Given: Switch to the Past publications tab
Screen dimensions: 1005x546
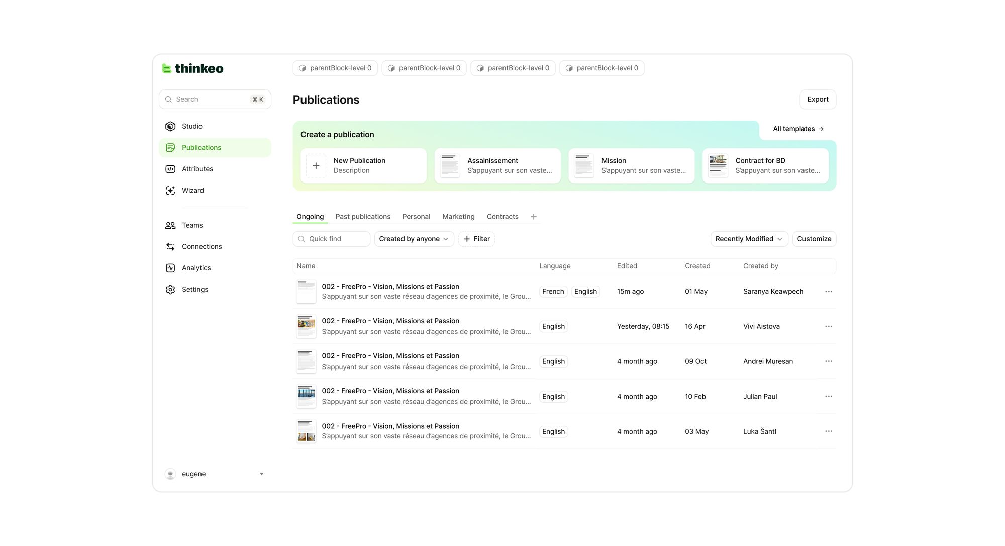Looking at the screenshot, I should pos(363,217).
